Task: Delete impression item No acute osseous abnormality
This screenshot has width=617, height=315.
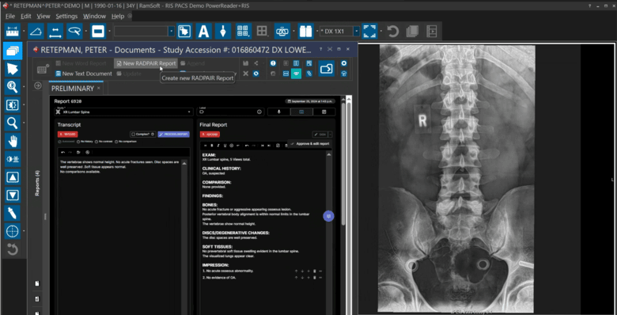Action: (314, 271)
